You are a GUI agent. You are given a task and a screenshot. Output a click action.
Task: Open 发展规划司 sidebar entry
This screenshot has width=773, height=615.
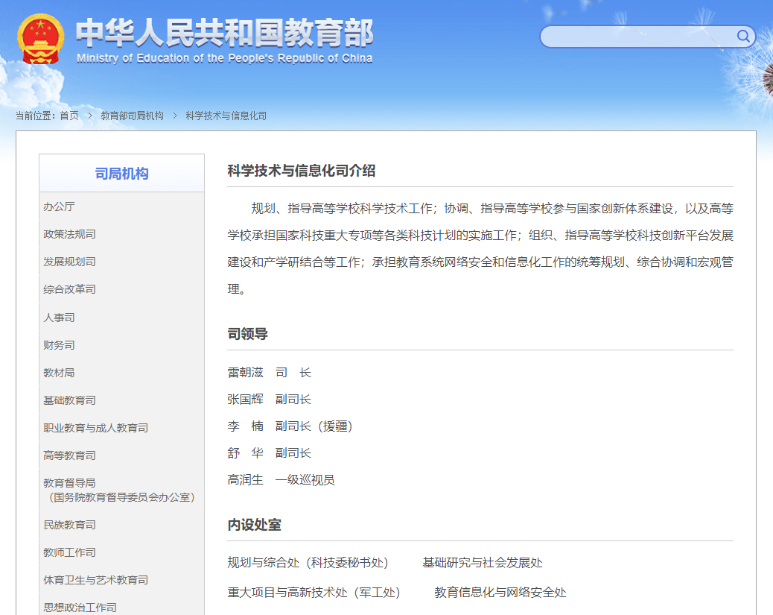(69, 262)
